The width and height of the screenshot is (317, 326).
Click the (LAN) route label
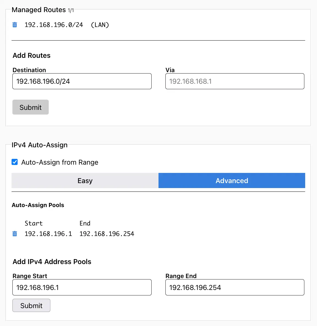click(x=100, y=25)
